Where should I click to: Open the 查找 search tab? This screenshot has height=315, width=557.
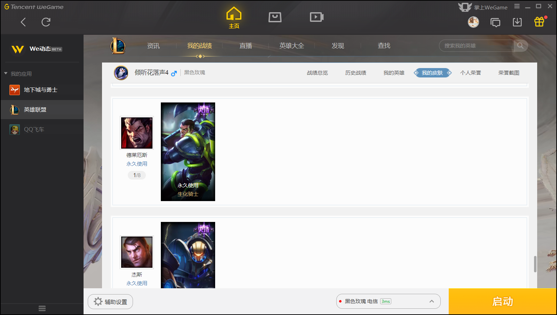(384, 46)
